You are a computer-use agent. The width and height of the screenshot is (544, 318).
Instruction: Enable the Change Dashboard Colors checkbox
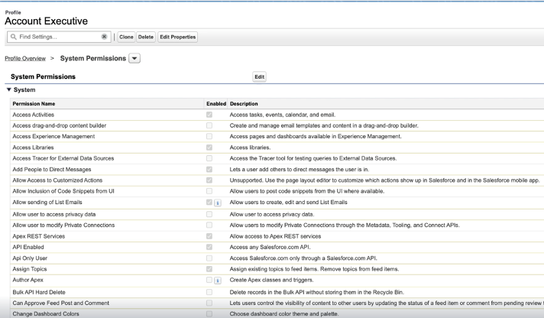(x=209, y=313)
